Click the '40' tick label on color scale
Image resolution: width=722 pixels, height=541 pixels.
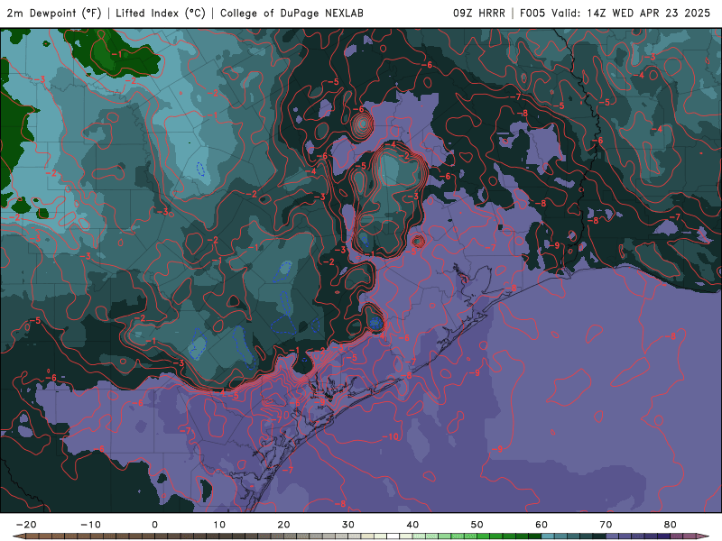[x=412, y=525]
